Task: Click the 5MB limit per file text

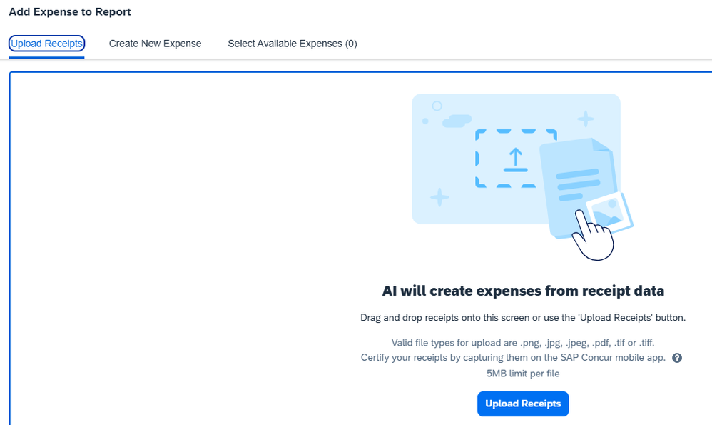Action: point(523,374)
